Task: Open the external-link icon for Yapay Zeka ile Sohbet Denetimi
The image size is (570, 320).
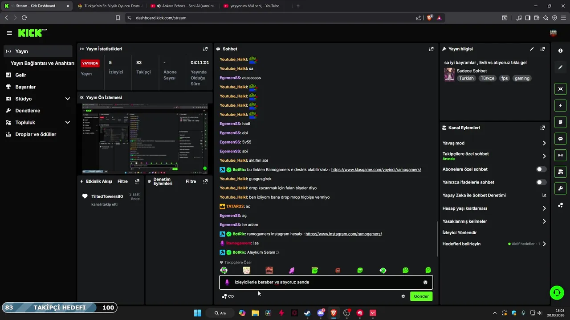Action: (544, 195)
